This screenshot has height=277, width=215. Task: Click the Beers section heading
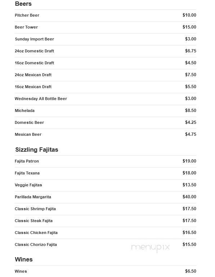pyautogui.click(x=23, y=4)
